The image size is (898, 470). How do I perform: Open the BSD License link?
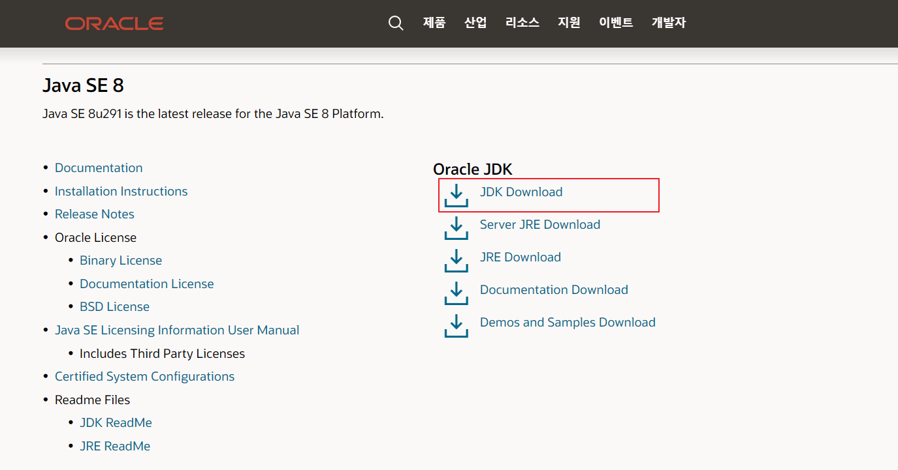(114, 307)
